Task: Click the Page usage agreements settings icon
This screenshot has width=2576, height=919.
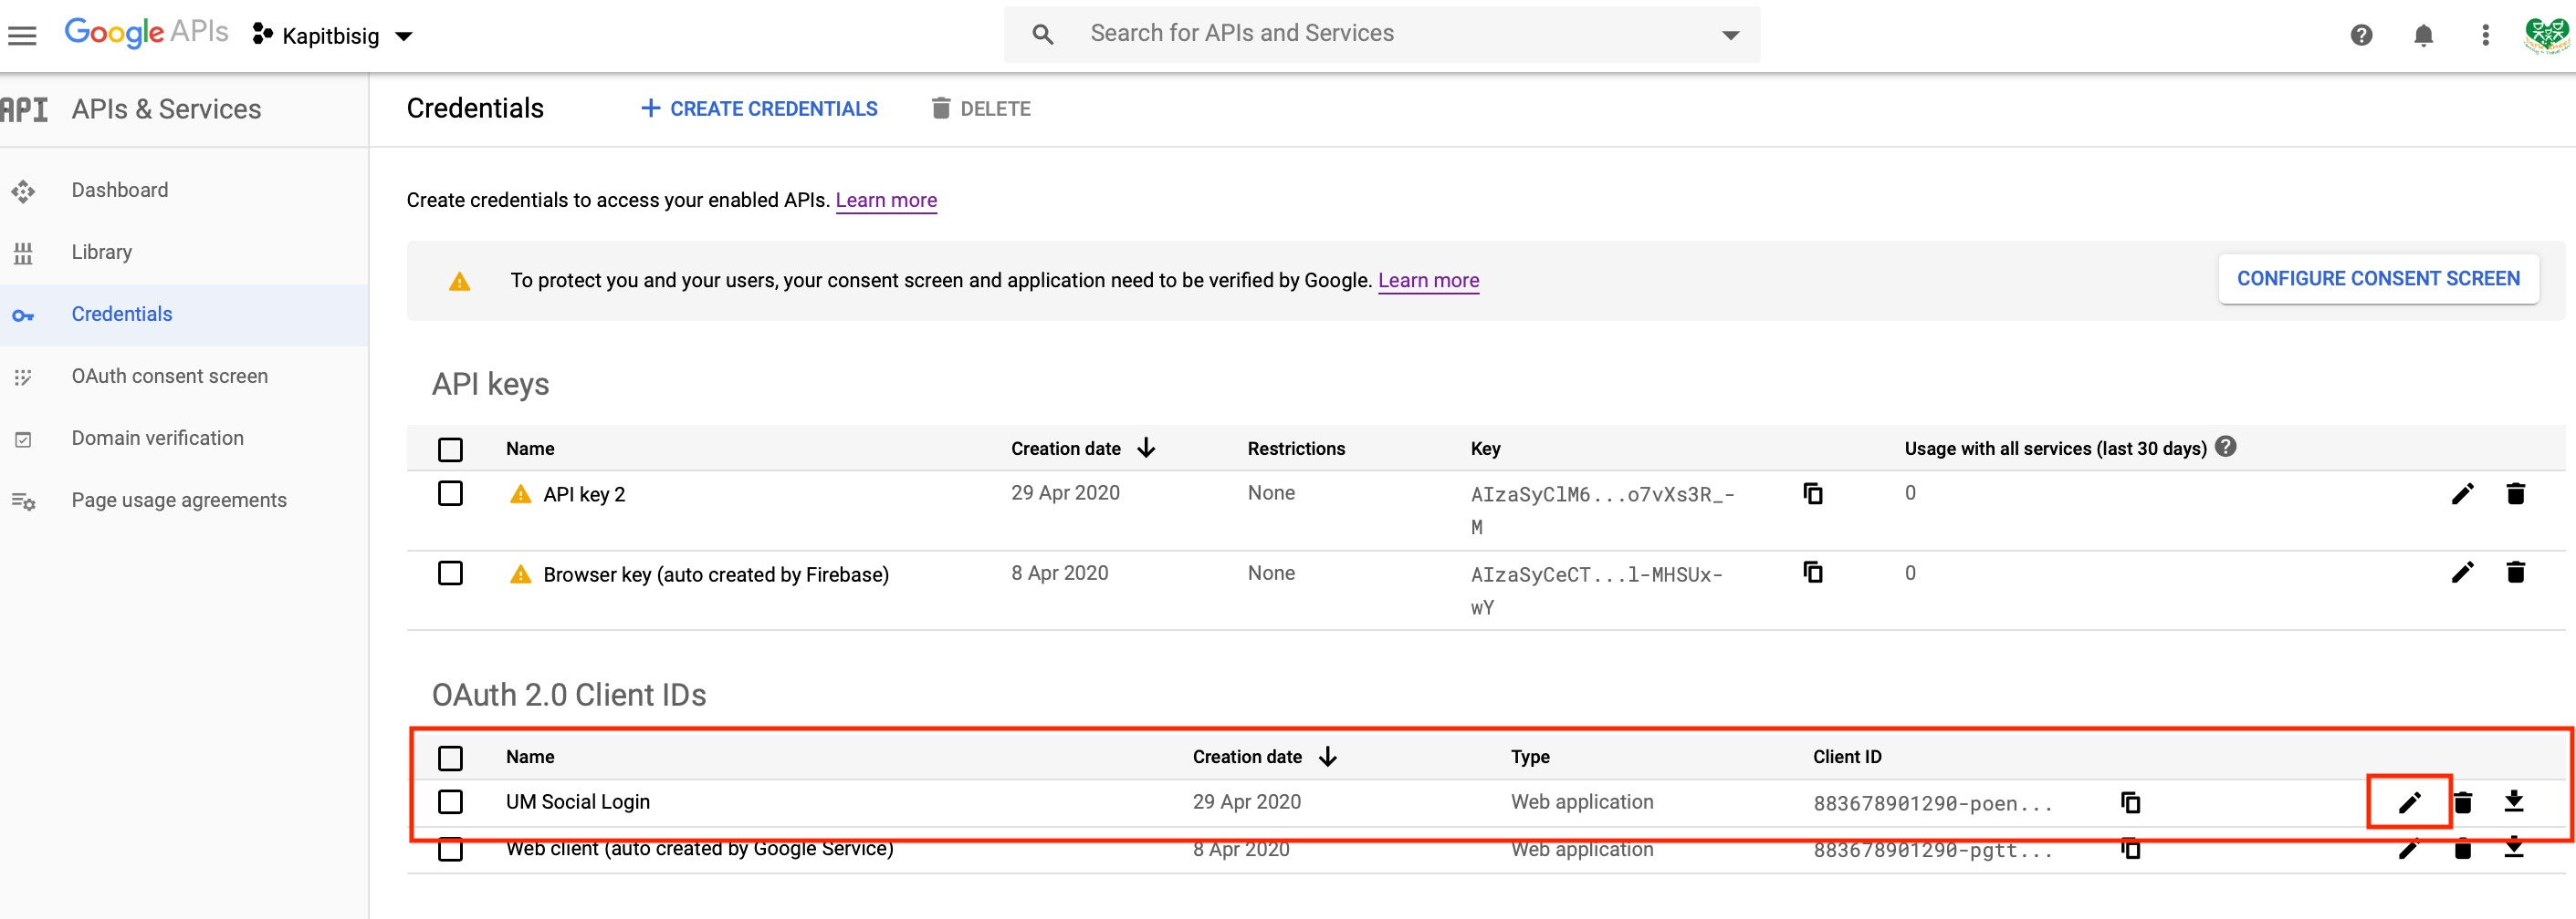Action: [23, 501]
